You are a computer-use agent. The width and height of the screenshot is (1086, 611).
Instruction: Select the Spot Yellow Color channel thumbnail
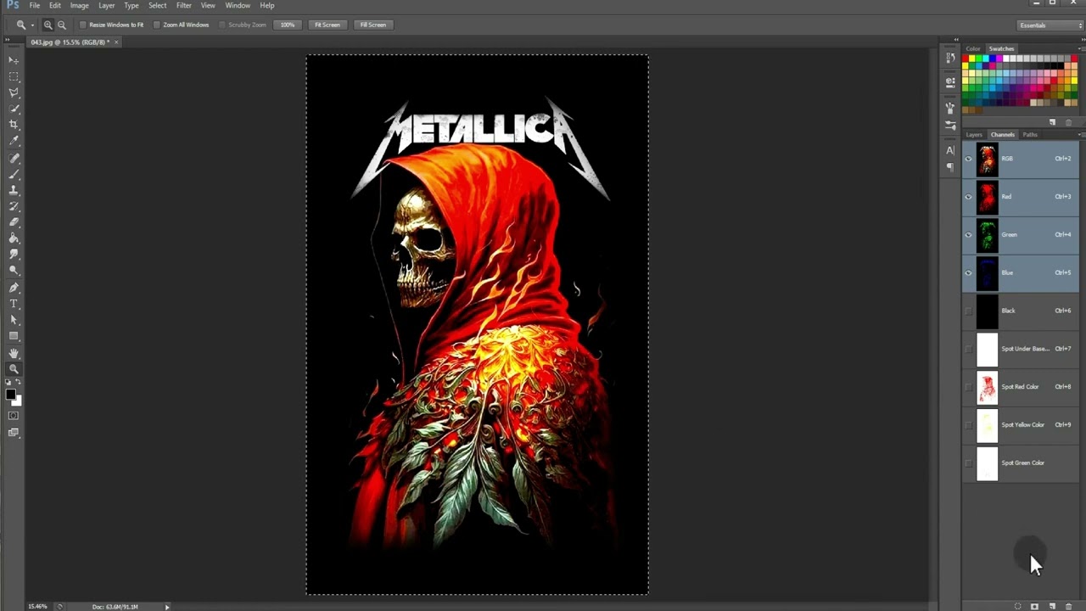[x=988, y=425]
